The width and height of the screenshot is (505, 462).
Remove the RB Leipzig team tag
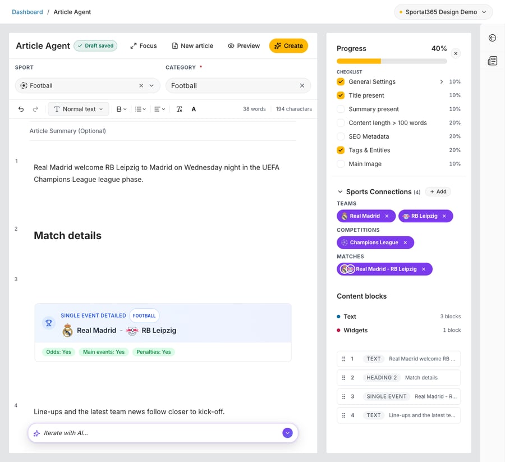444,216
